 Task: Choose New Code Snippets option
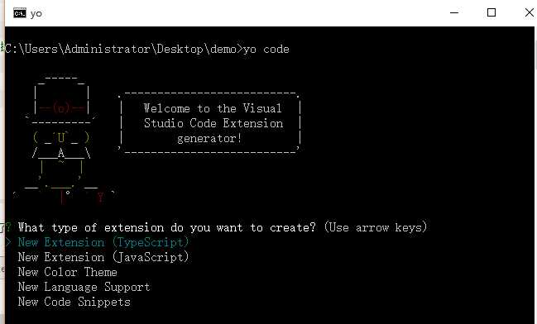[74, 302]
